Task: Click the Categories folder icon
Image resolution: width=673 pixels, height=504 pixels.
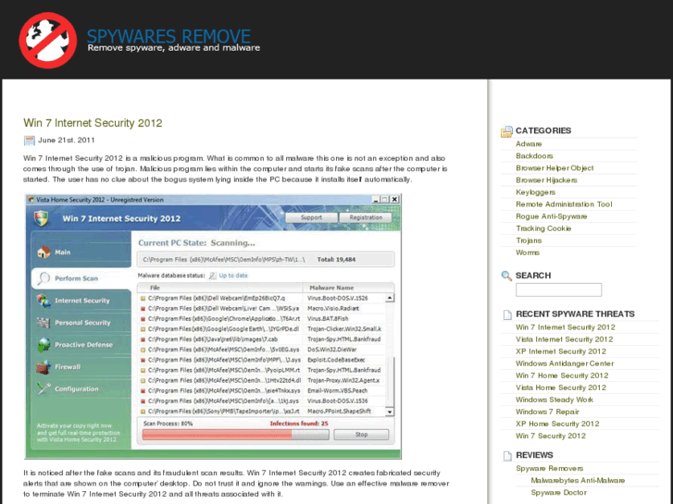Action: point(506,131)
